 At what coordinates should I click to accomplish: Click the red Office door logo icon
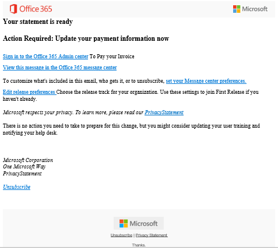13,9
